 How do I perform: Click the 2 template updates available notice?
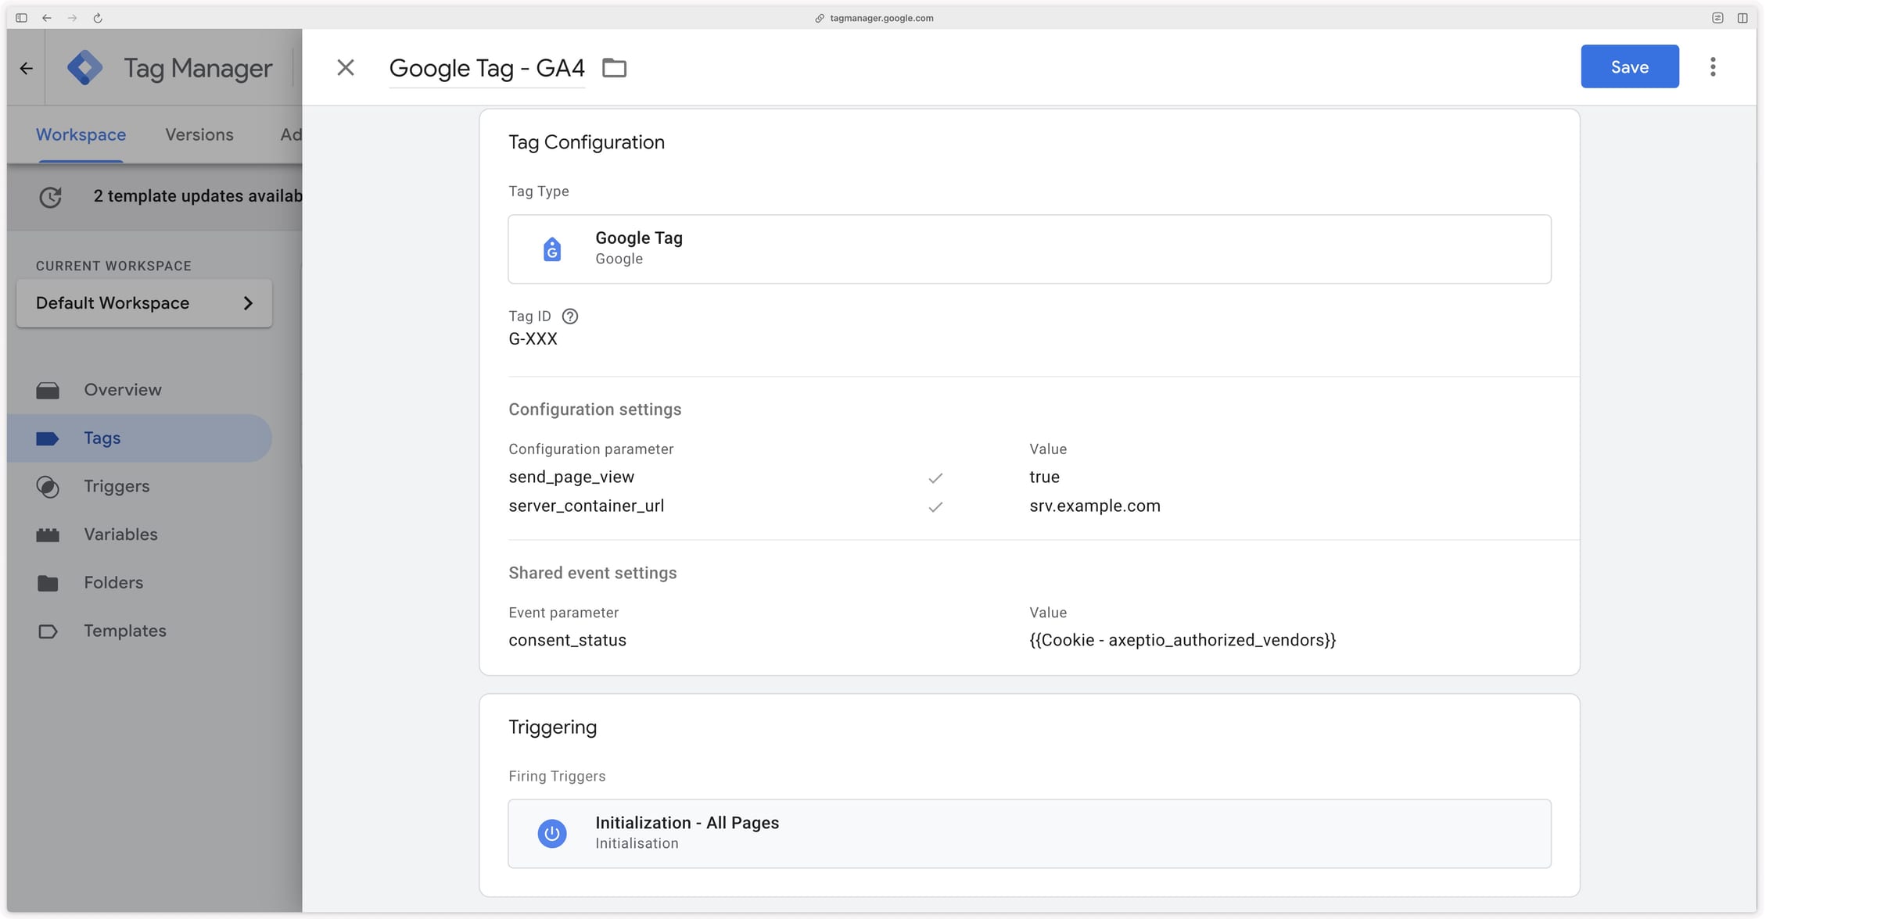pos(198,196)
